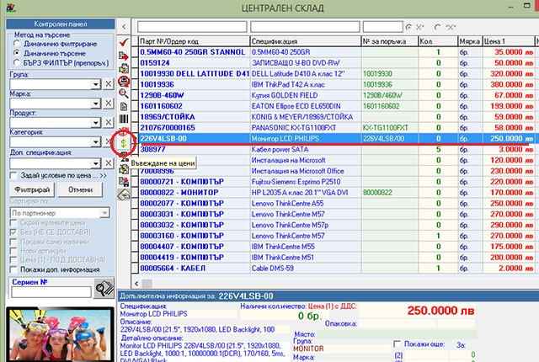Open the Доп. спецификация dropdown
The width and height of the screenshot is (539, 362).
click(x=95, y=163)
